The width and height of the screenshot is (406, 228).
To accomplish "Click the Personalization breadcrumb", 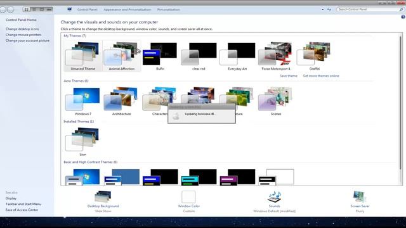I will click(x=168, y=9).
